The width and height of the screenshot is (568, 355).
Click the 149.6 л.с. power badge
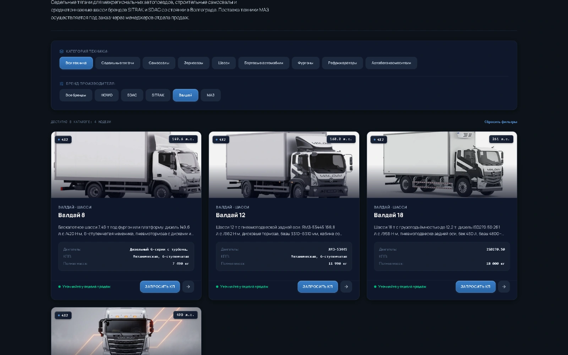tap(183, 139)
